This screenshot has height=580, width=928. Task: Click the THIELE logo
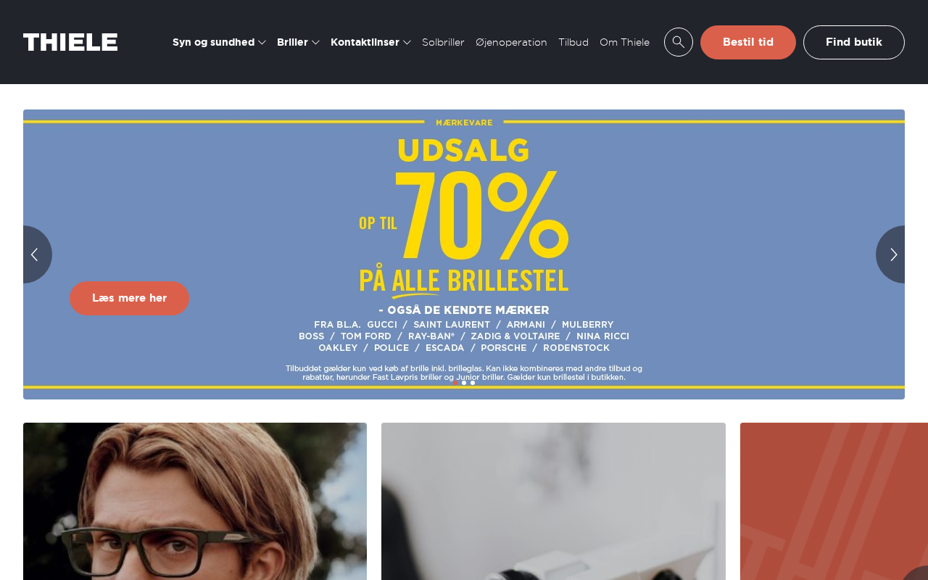coord(70,42)
